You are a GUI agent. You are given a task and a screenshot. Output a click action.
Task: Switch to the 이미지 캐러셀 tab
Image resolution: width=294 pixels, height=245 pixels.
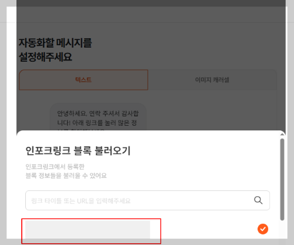click(212, 80)
